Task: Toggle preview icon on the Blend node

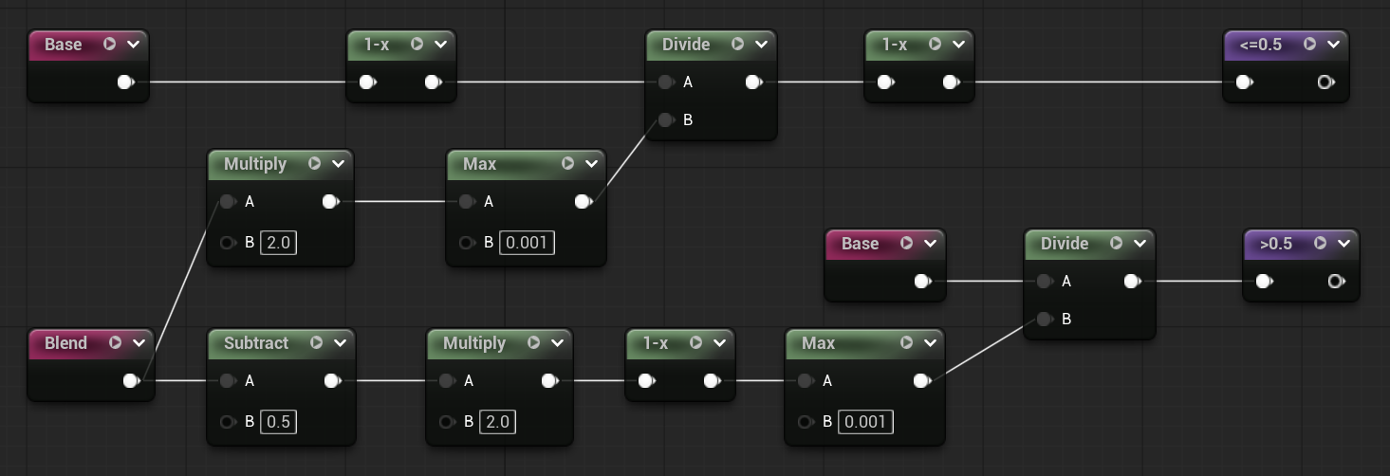Action: 115,343
